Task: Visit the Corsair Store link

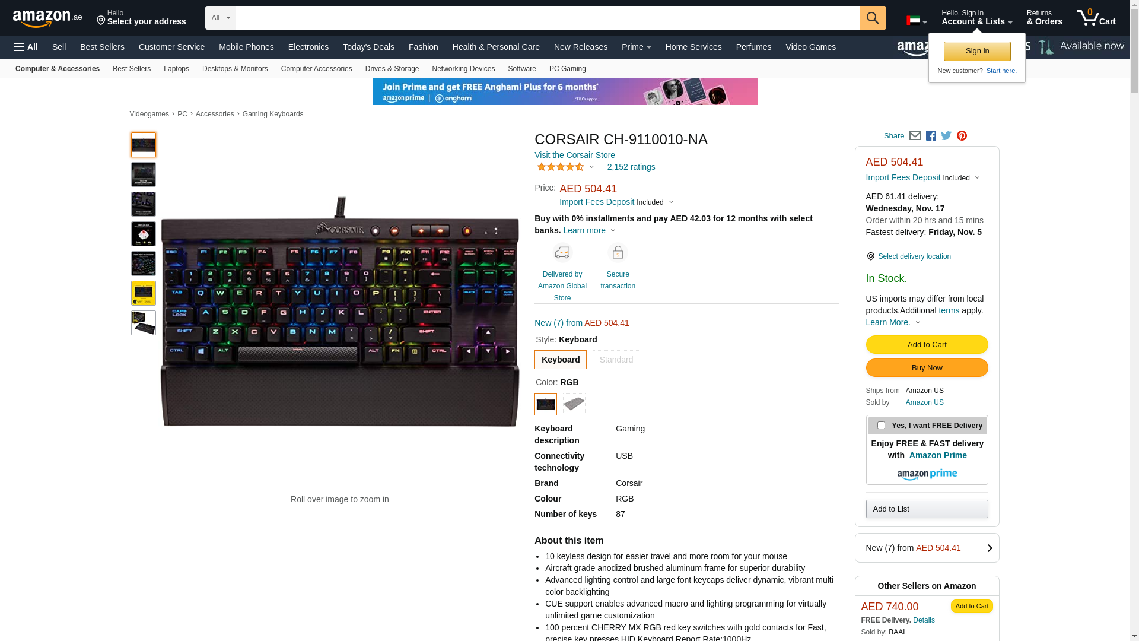Action: pos(575,155)
